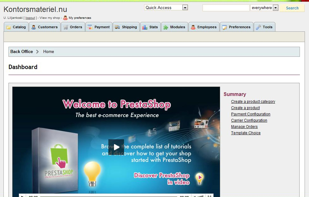Image resolution: width=309 pixels, height=197 pixels.
Task: Go to Carrier Configuration link
Action: click(249, 120)
